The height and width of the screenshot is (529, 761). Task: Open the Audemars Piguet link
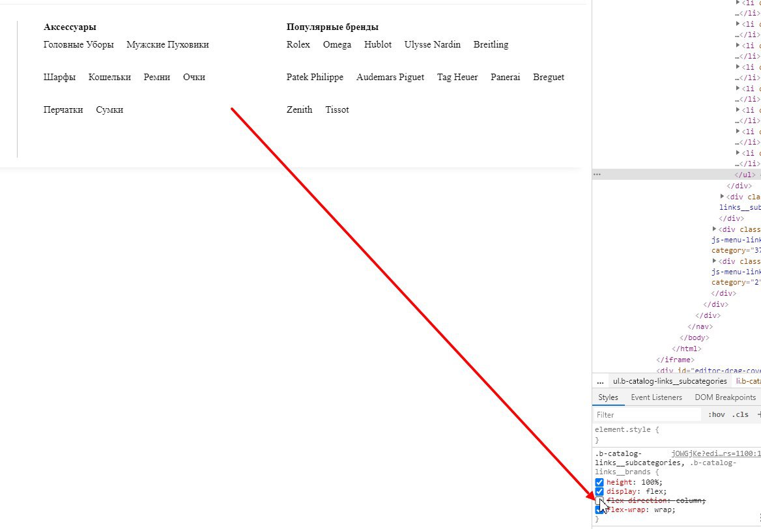tap(390, 77)
